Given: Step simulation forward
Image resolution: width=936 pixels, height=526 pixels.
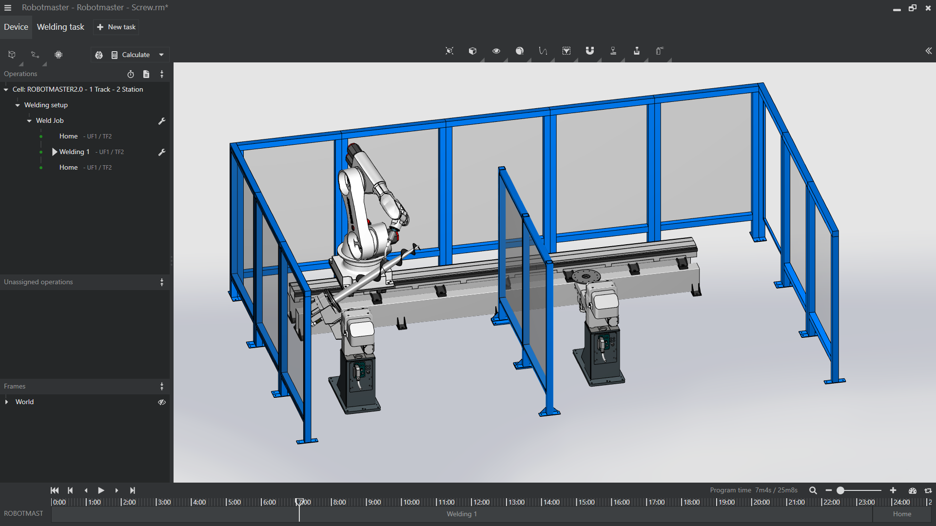Looking at the screenshot, I should click(x=117, y=490).
